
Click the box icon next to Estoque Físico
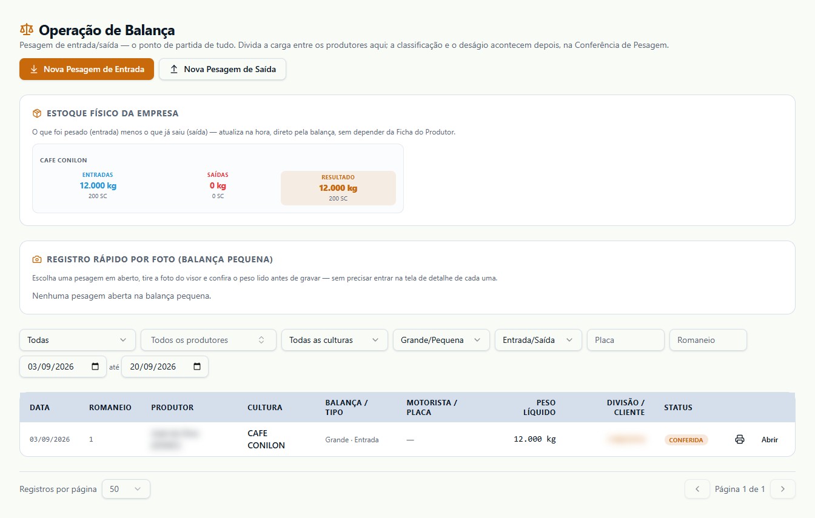[x=37, y=113]
